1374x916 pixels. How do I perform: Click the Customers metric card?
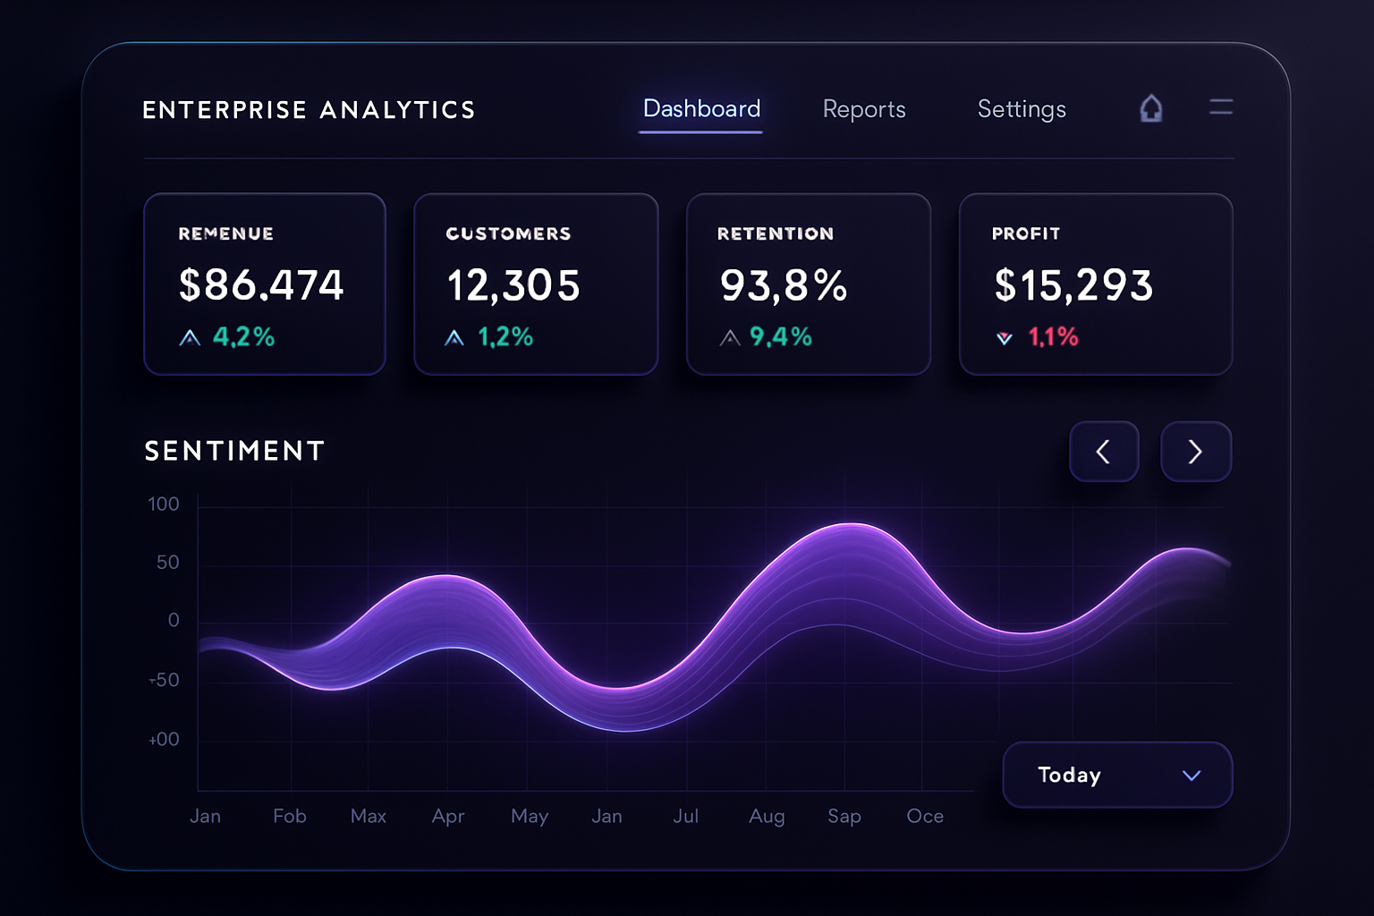pyautogui.click(x=536, y=284)
